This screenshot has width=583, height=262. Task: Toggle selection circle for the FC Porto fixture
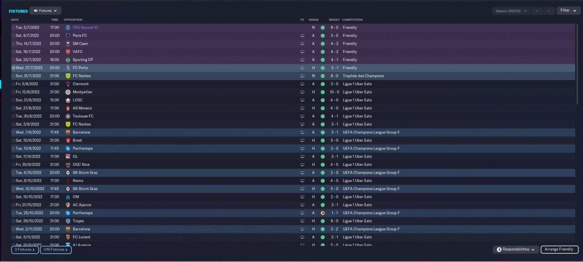coord(14,68)
